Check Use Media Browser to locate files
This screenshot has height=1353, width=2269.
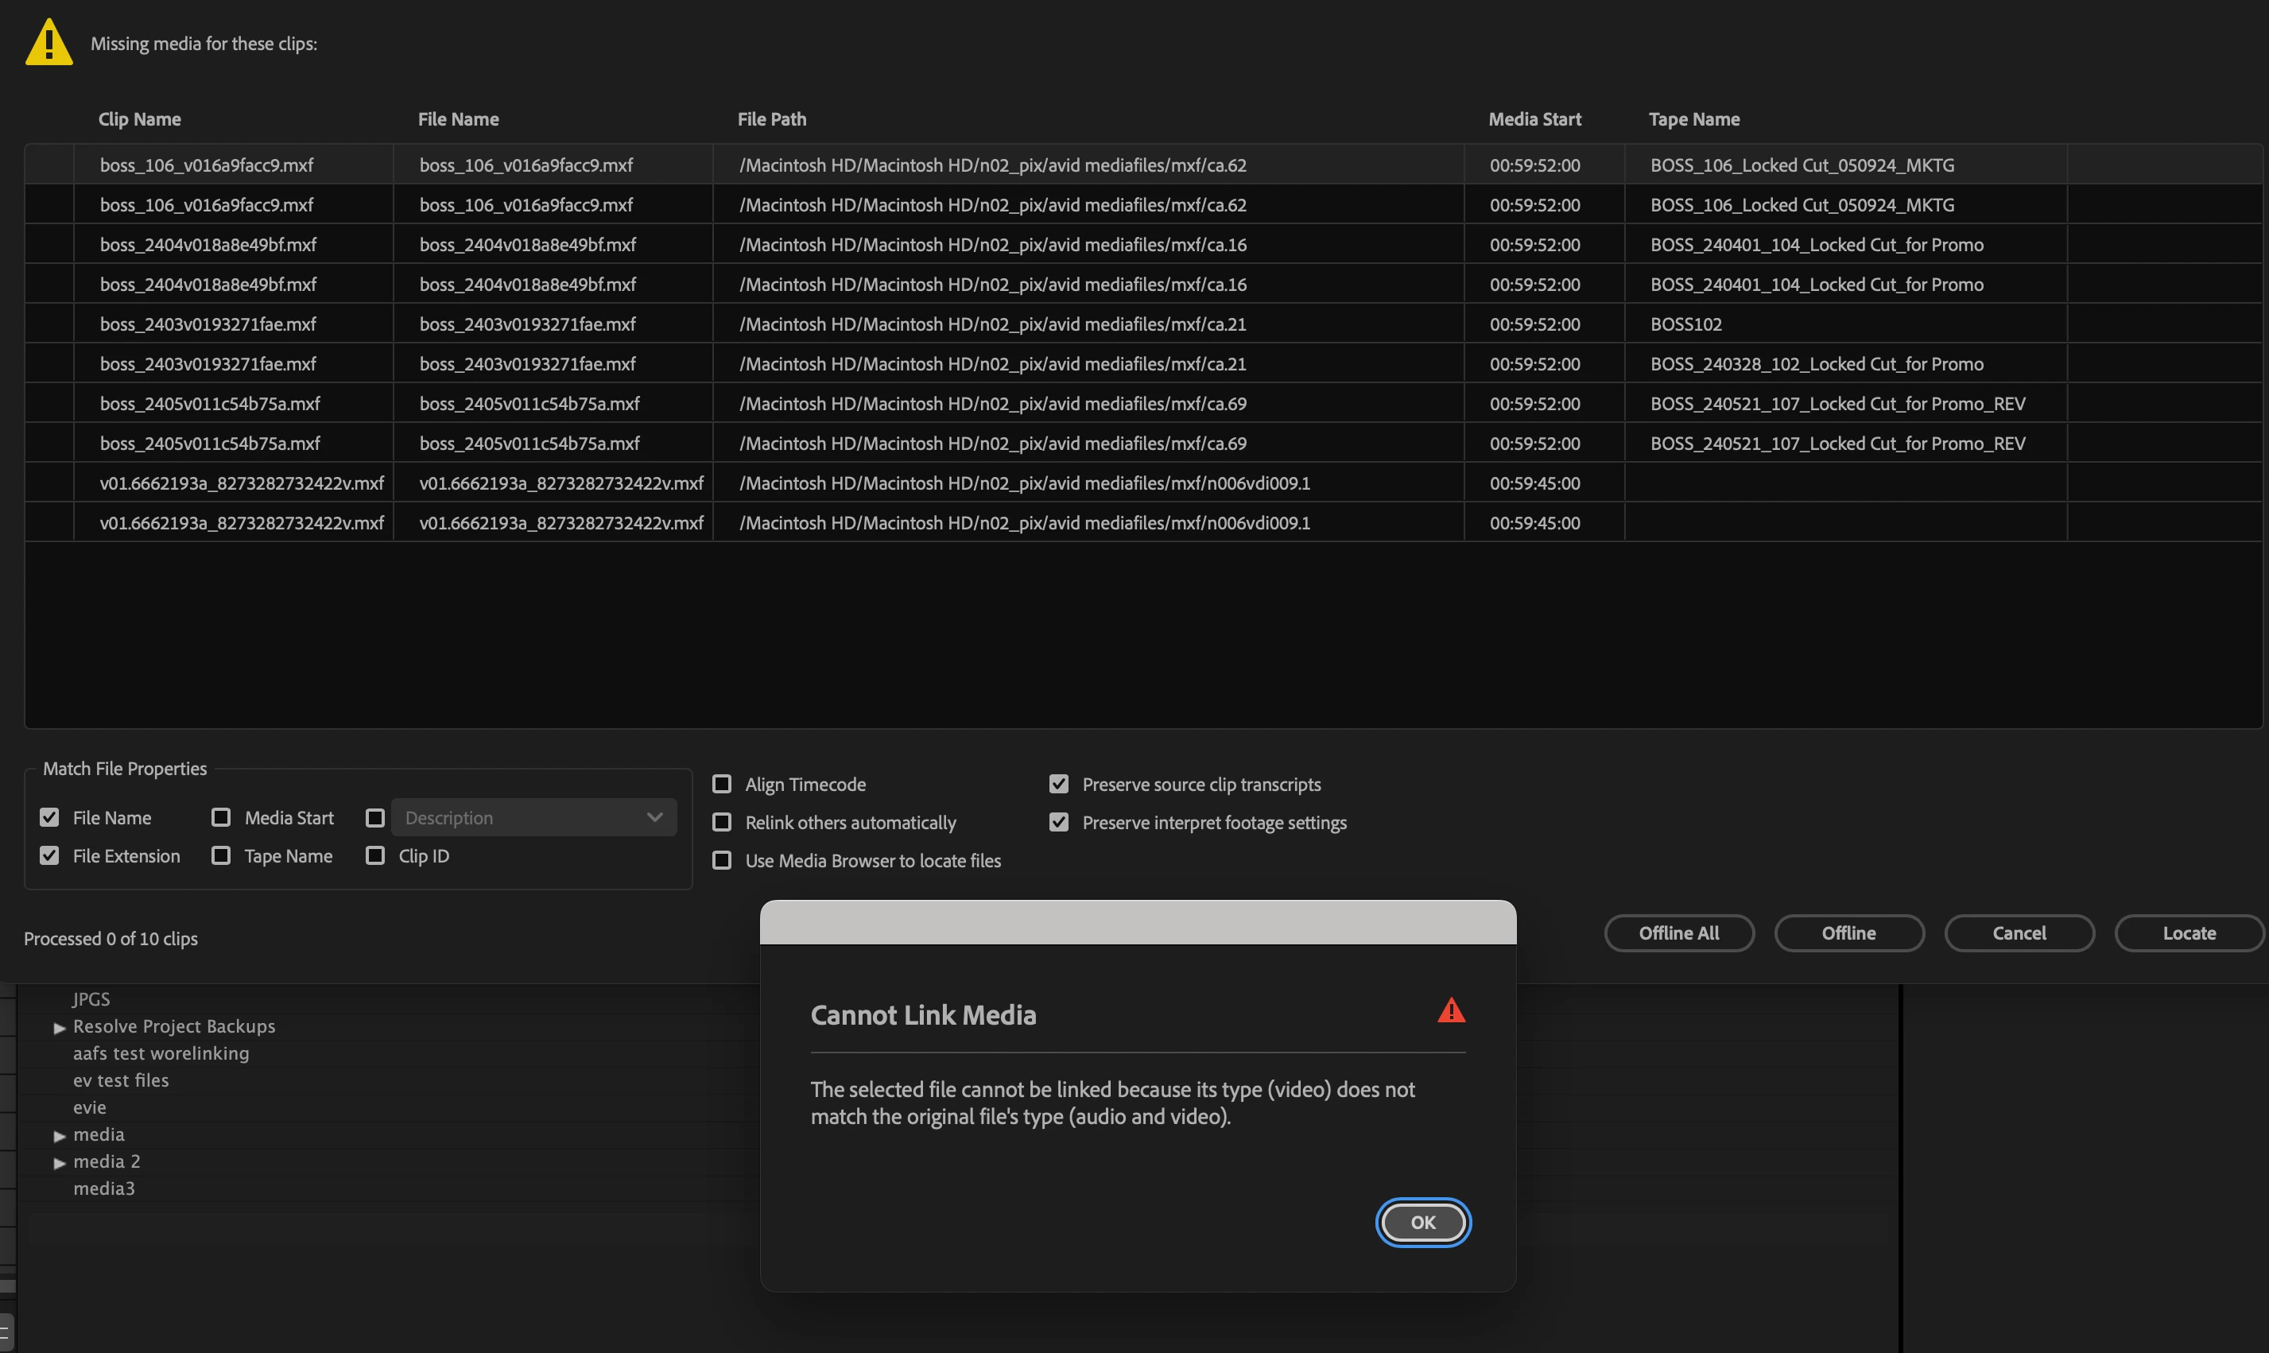click(722, 861)
